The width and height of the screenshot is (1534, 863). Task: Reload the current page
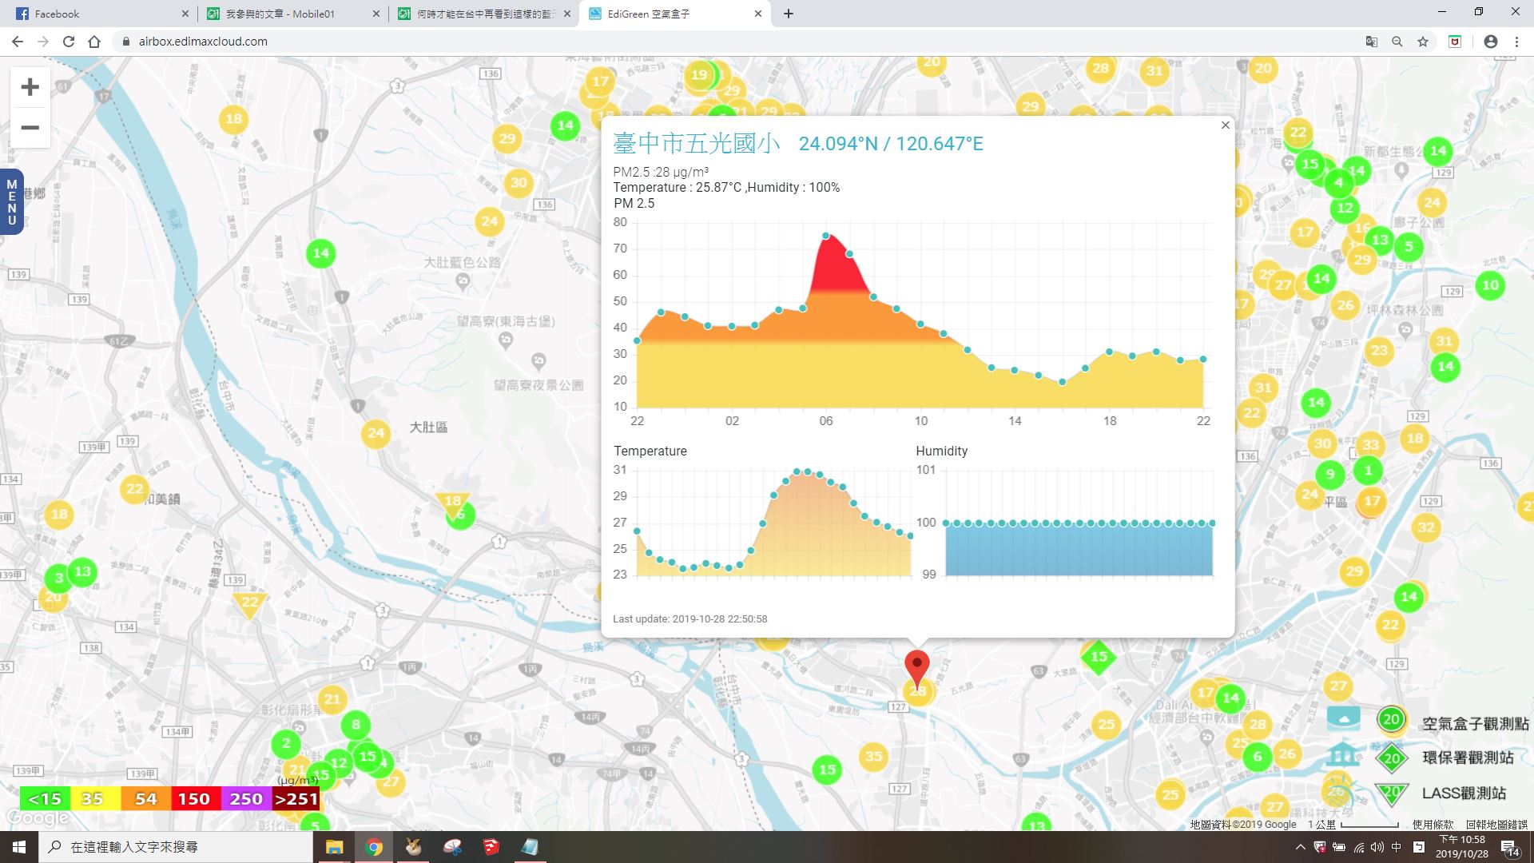point(69,42)
